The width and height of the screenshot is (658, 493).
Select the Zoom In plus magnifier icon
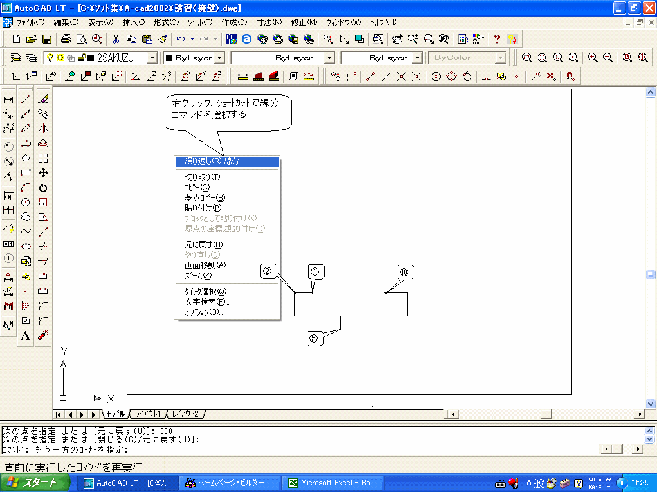tap(592, 57)
